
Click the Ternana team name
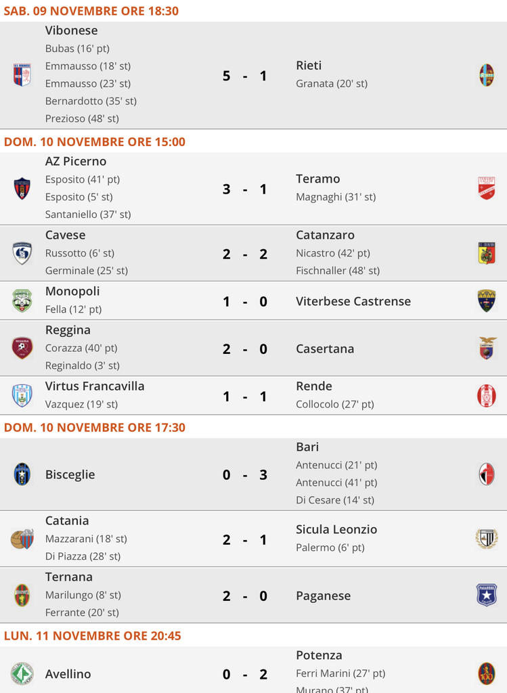pyautogui.click(x=69, y=577)
